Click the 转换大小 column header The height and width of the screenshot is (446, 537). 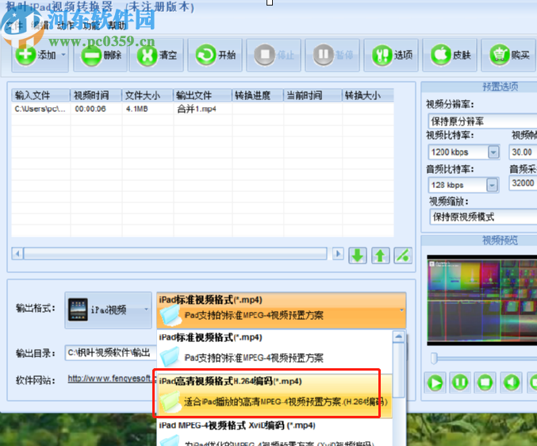pos(368,95)
